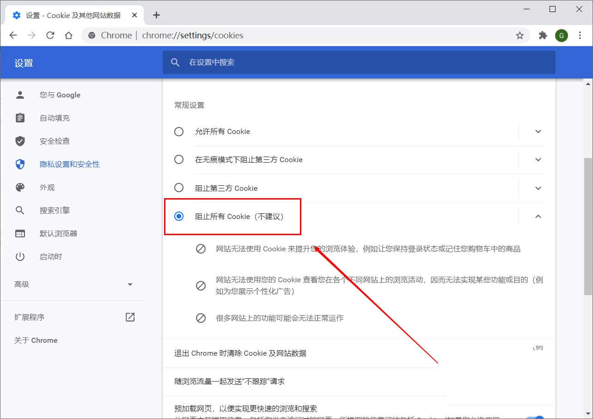The image size is (593, 419).
Task: Open the 扩展程序 external link icon
Action: (130, 317)
